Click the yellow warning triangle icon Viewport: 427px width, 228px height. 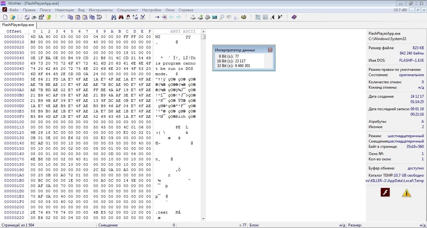pyautogui.click(x=407, y=193)
